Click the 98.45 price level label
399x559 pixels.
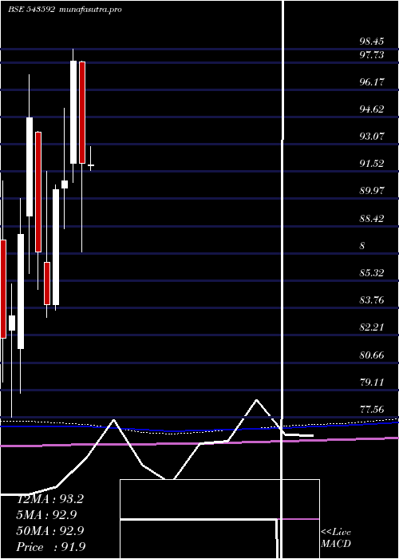[372, 42]
